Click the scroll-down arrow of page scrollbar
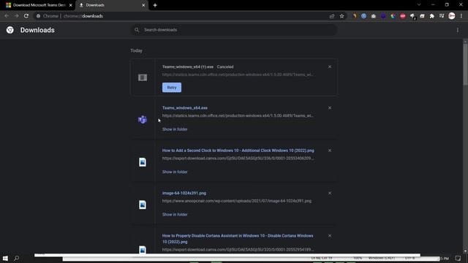Screen dimensions: 468x263 pyautogui.click(x=465, y=251)
